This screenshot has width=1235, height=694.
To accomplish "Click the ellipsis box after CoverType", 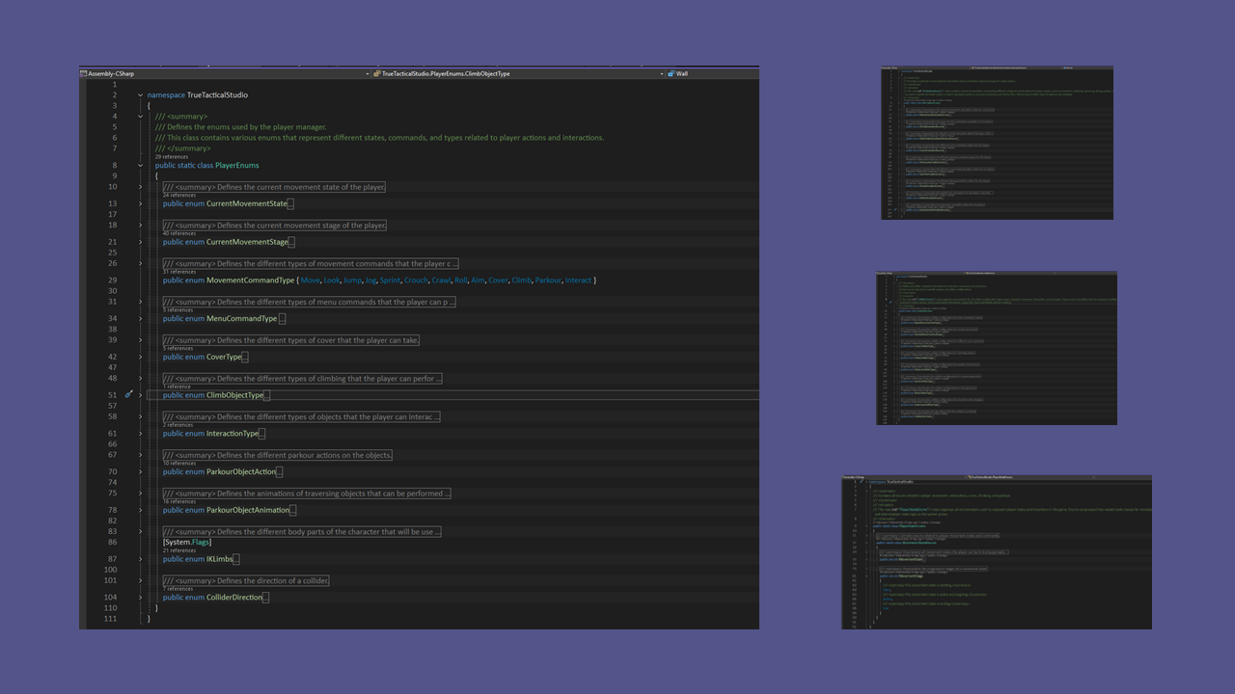I will click(x=245, y=357).
